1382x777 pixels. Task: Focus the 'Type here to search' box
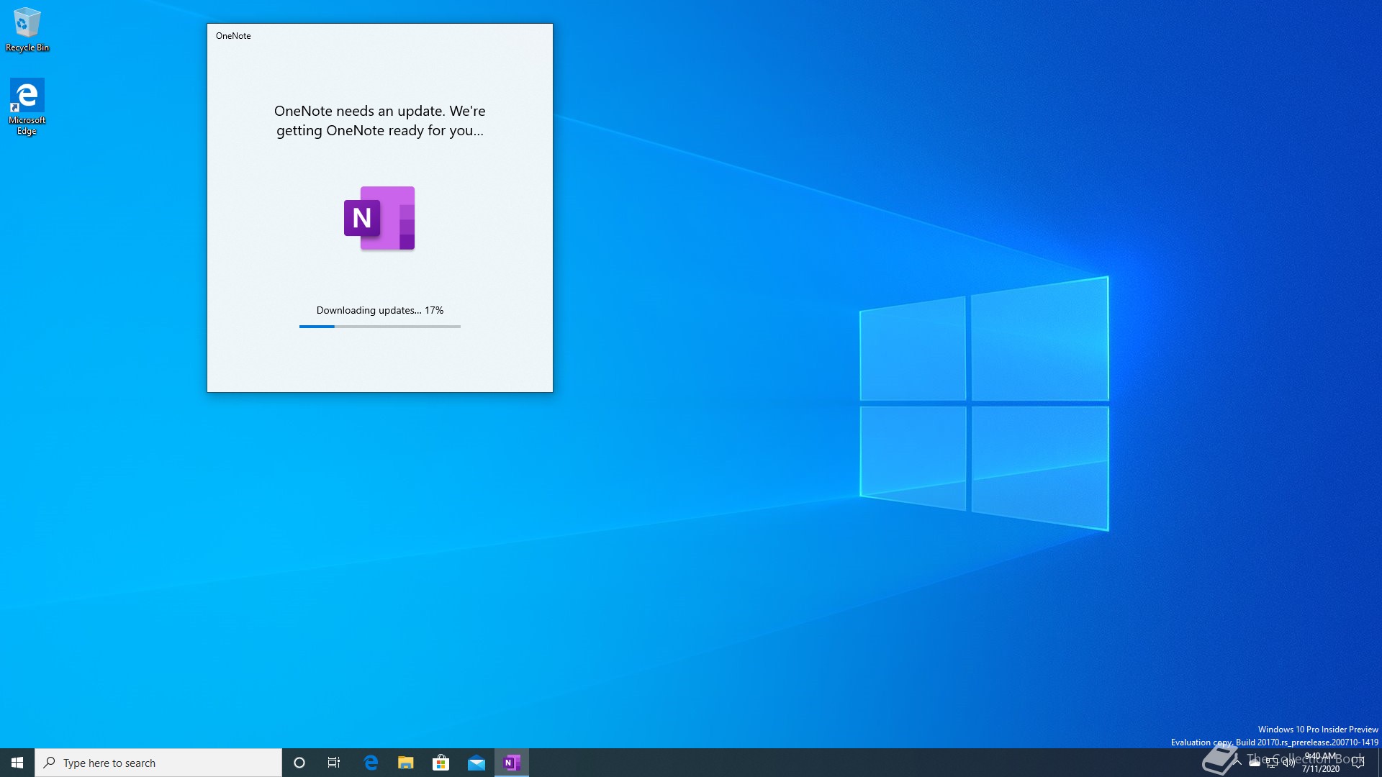tap(158, 763)
